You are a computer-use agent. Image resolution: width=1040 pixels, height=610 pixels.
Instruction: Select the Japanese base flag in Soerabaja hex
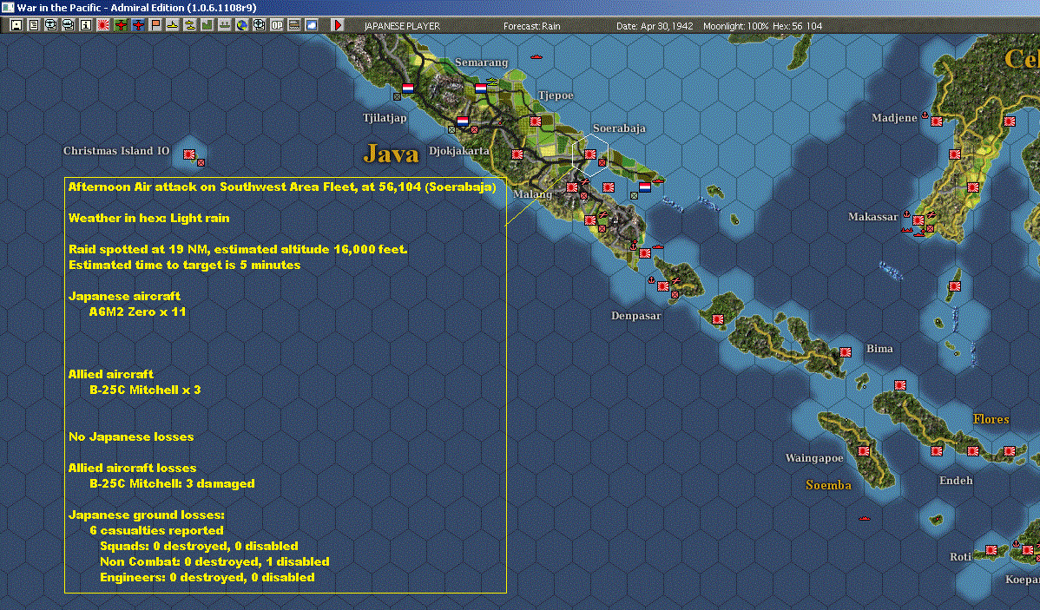tap(590, 154)
